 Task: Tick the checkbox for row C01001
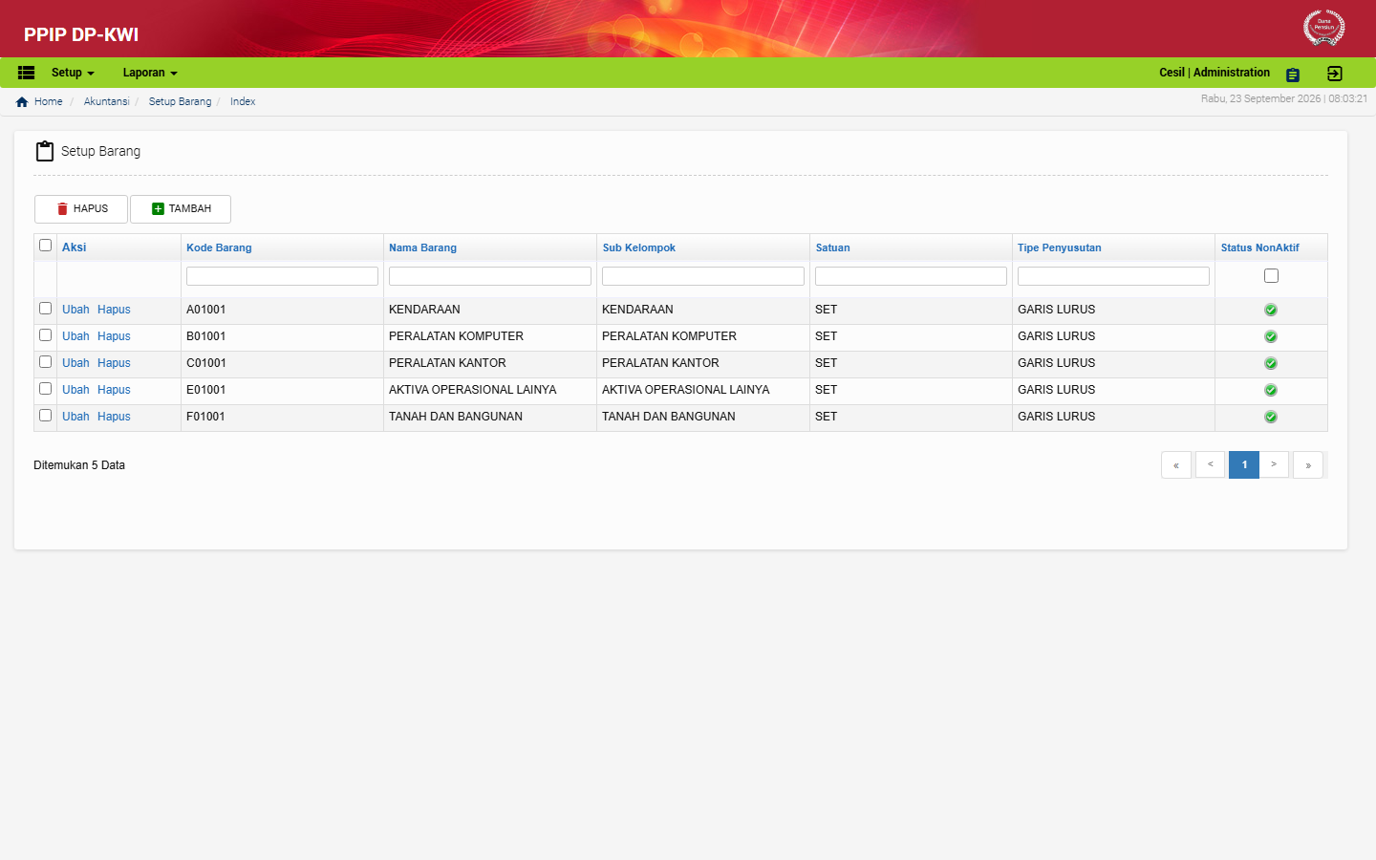(45, 362)
